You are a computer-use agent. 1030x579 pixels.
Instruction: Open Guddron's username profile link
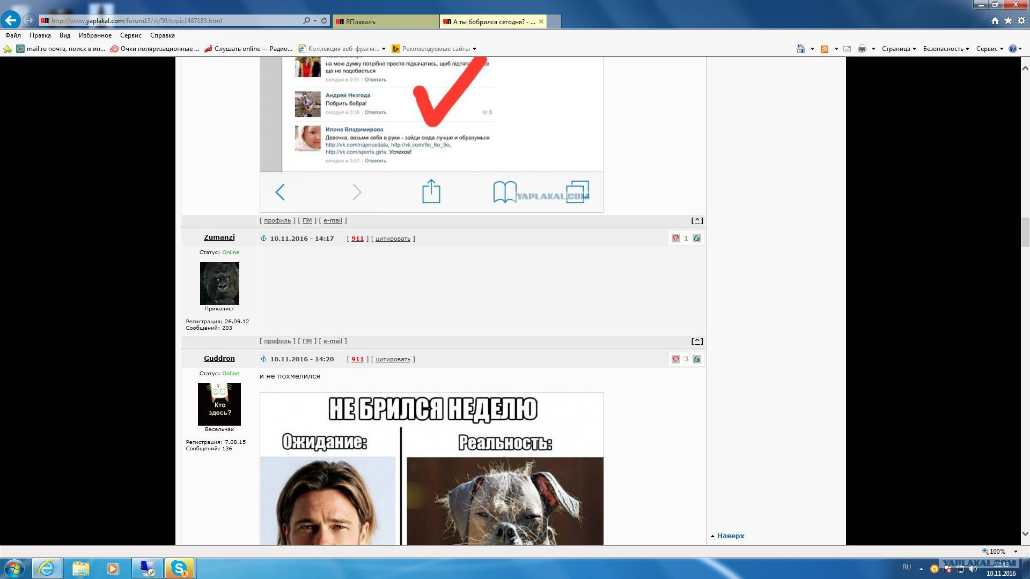(x=219, y=358)
